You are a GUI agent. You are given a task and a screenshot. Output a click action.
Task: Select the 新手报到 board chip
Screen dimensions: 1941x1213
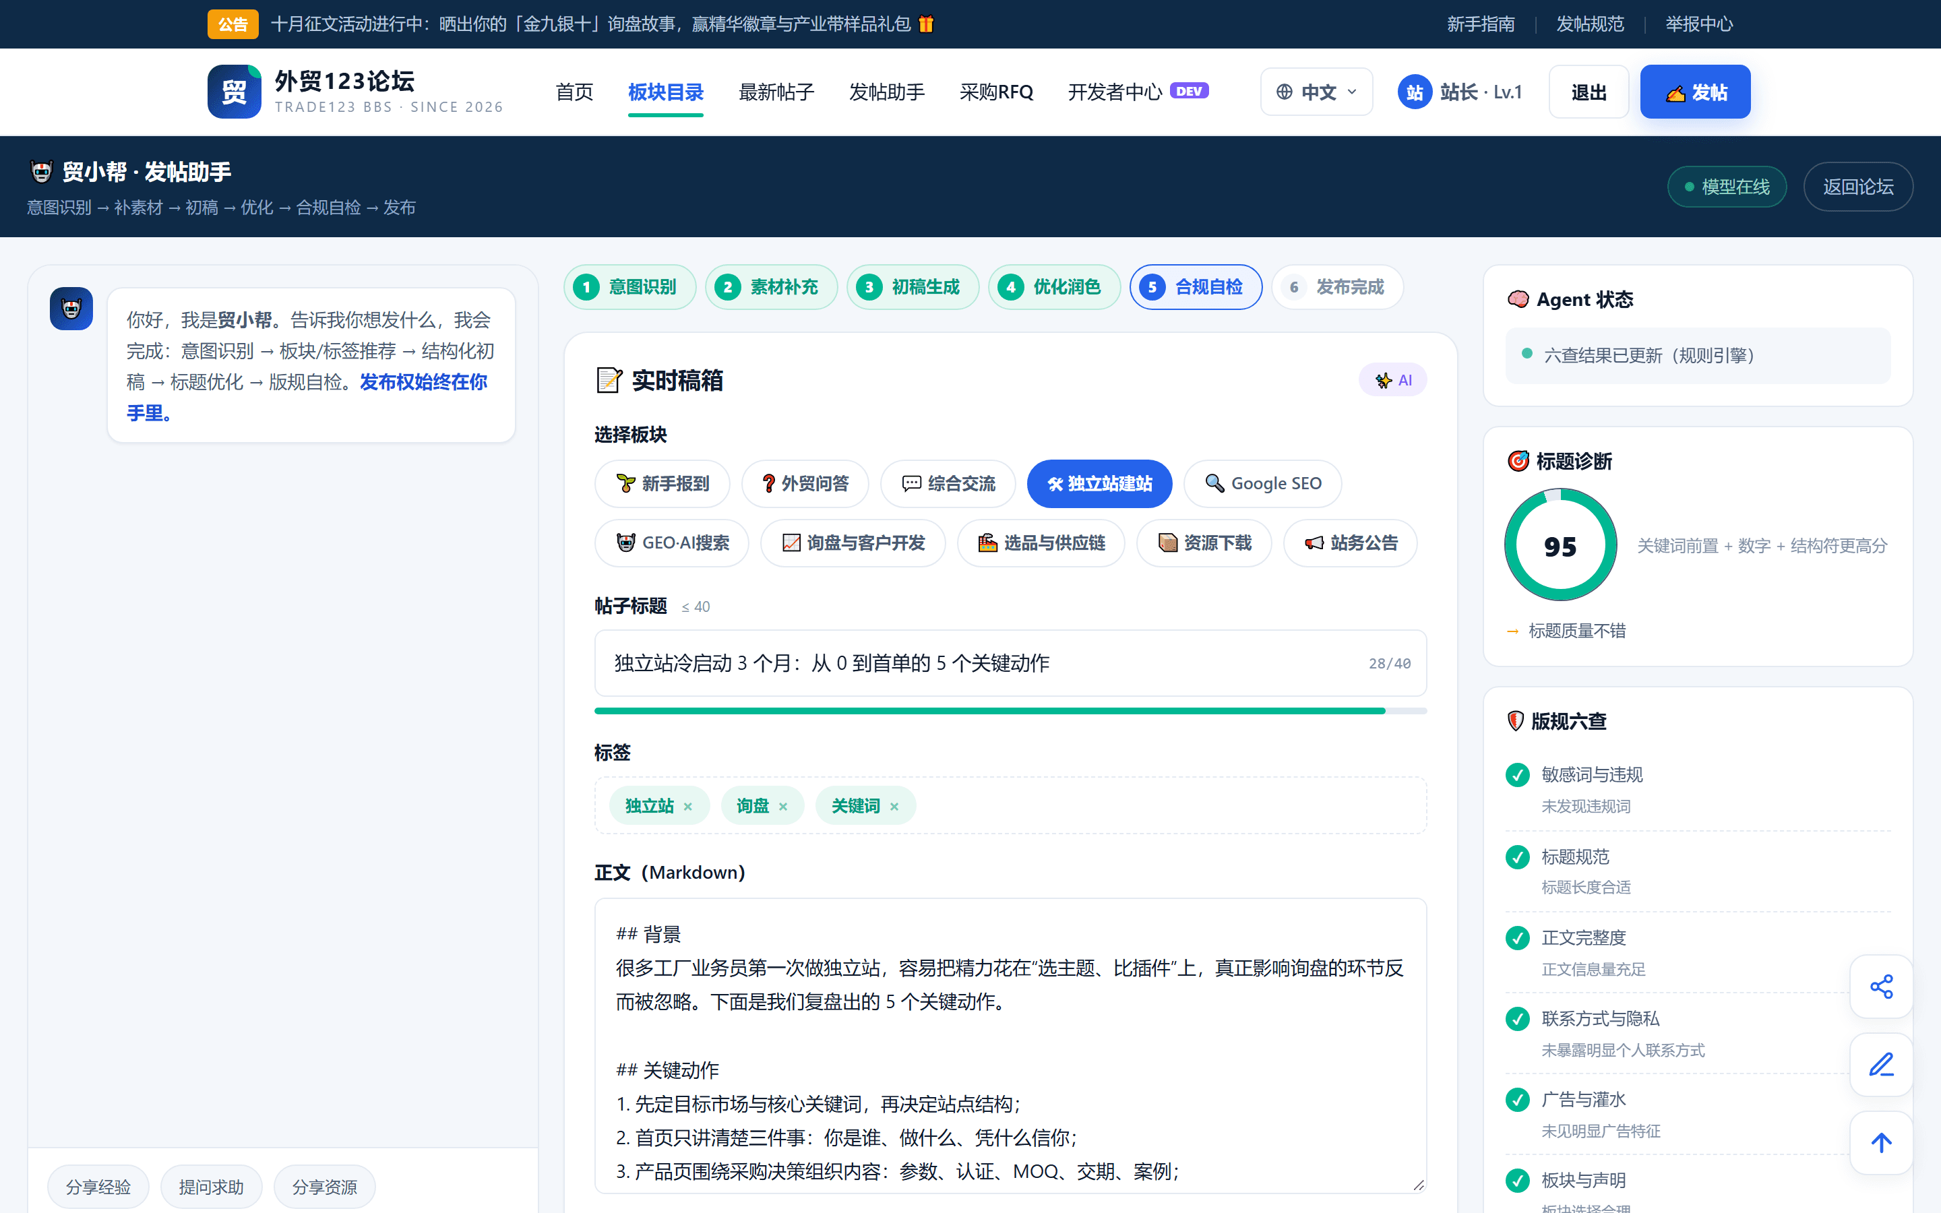663,484
